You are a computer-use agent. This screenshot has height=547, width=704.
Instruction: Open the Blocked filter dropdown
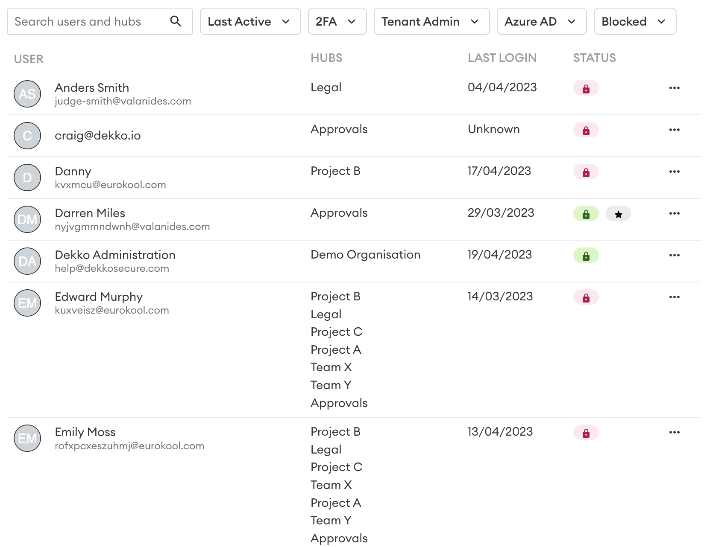click(635, 21)
